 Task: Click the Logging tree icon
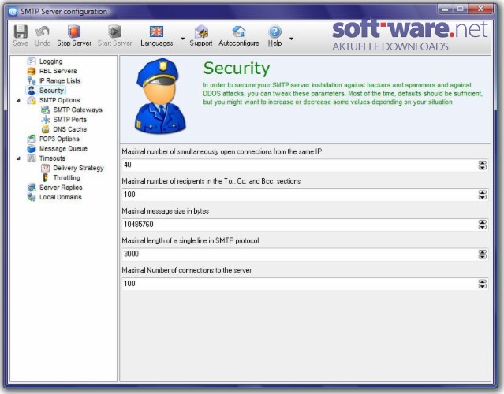tap(32, 61)
